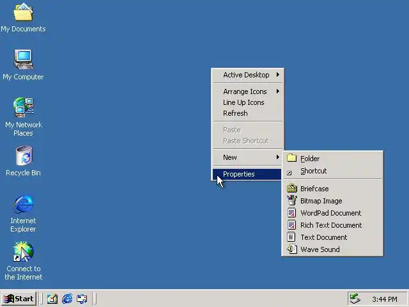The image size is (409, 307).
Task: Click the 3:44 PM taskbar clock
Action: (x=385, y=299)
